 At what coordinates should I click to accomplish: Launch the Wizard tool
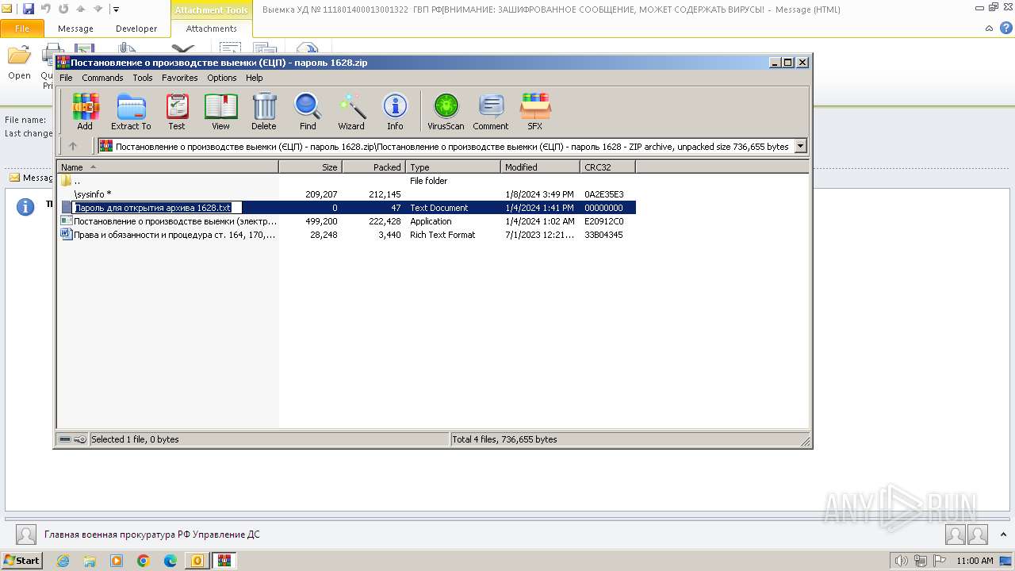click(x=351, y=112)
